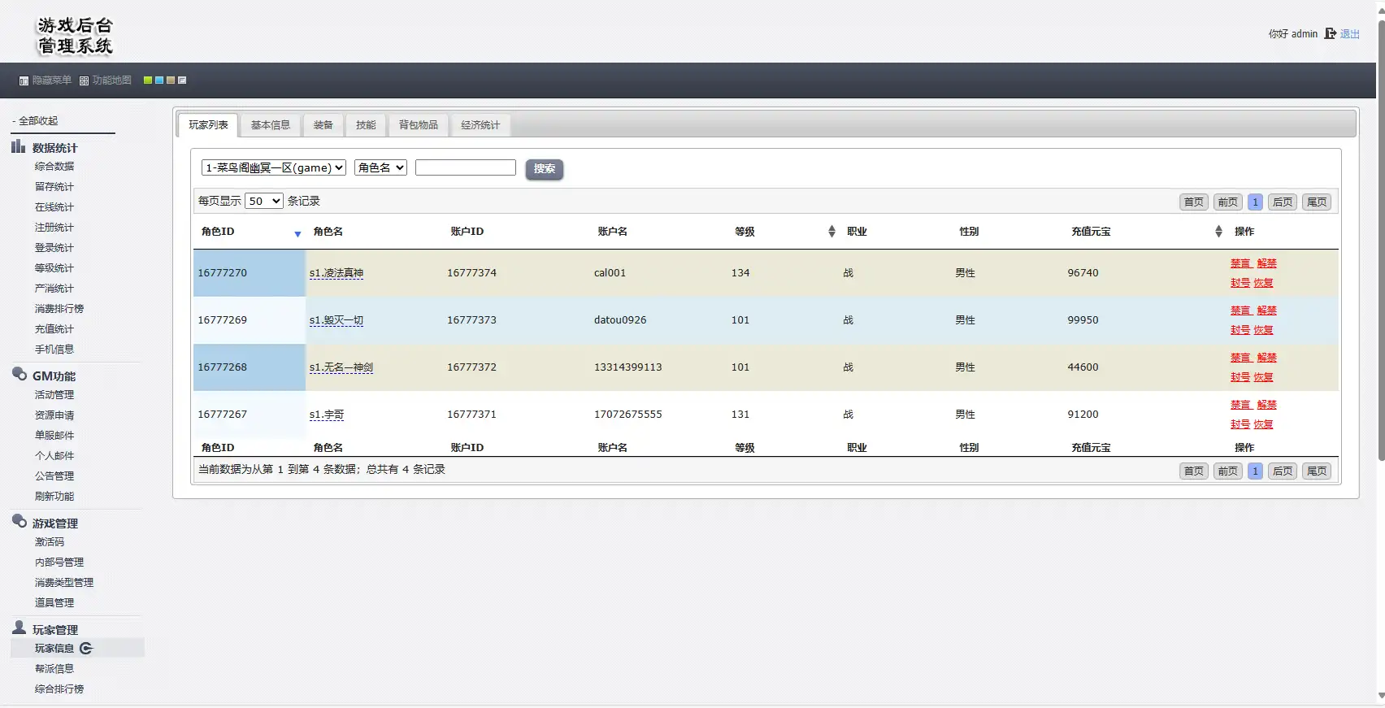Click bottom pagination 前页 button
1385x708 pixels.
tap(1228, 471)
